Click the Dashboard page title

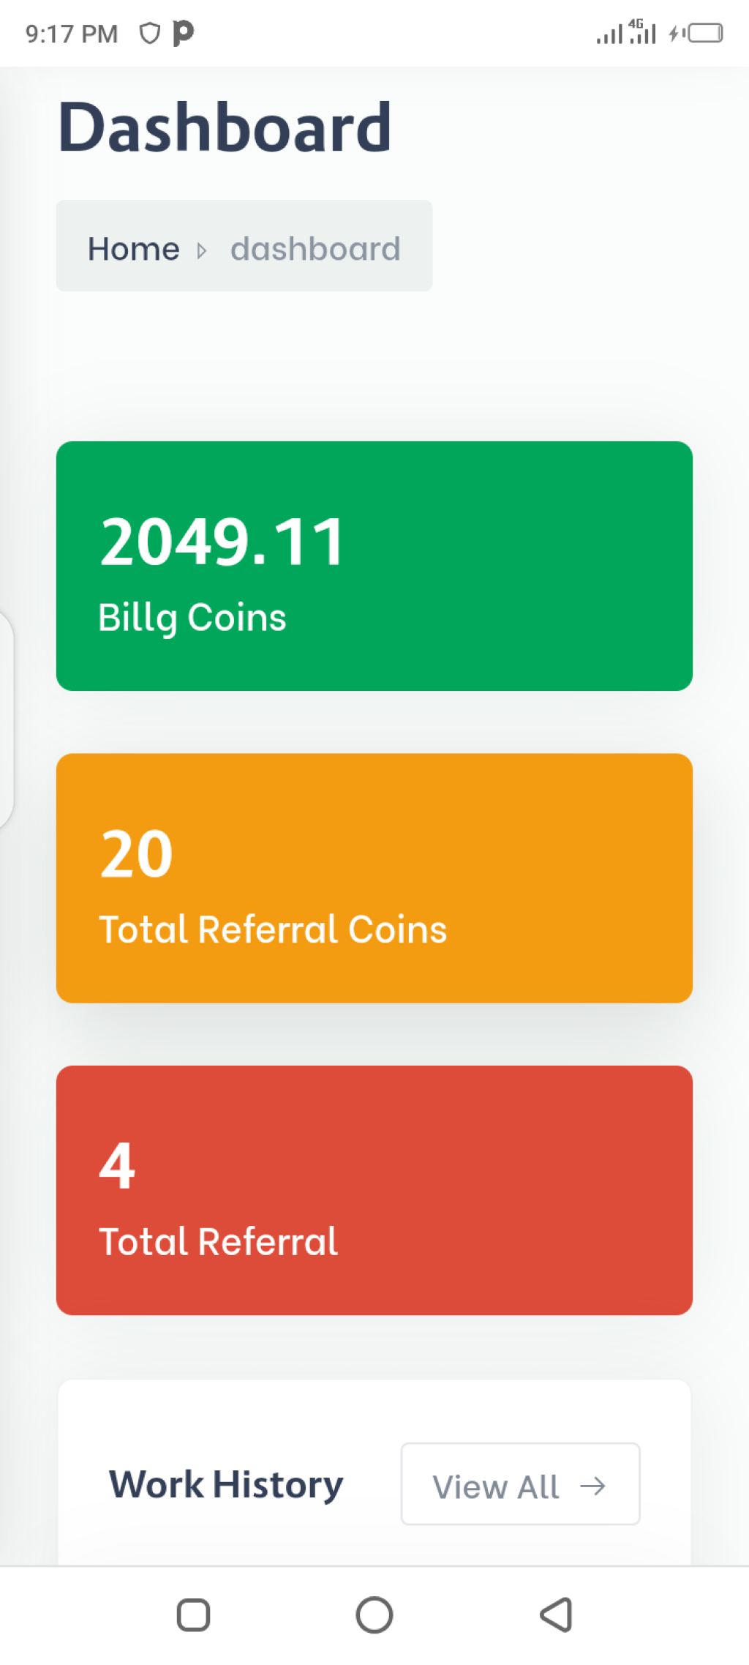tap(225, 127)
